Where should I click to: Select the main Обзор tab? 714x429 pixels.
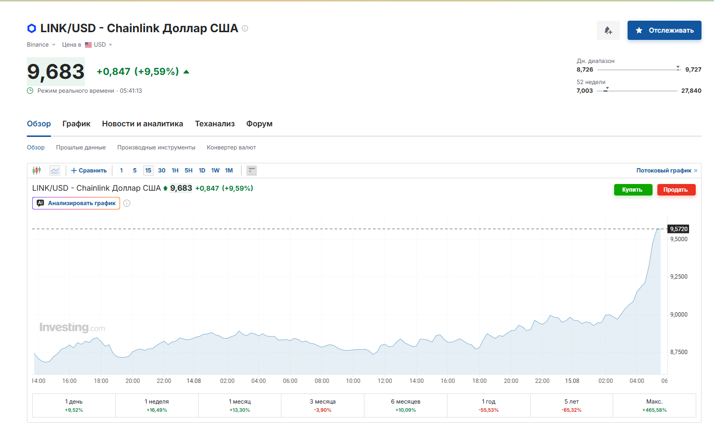coord(39,124)
